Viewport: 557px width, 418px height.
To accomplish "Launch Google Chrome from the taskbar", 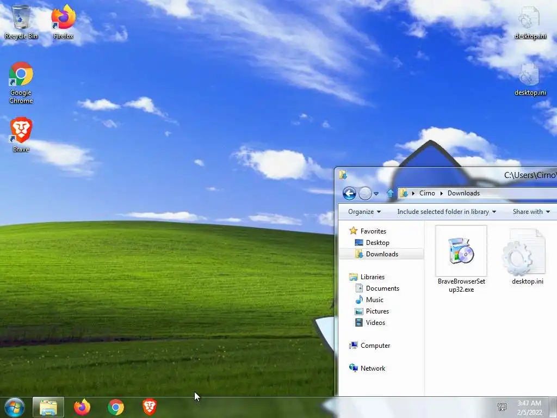I will [x=116, y=407].
